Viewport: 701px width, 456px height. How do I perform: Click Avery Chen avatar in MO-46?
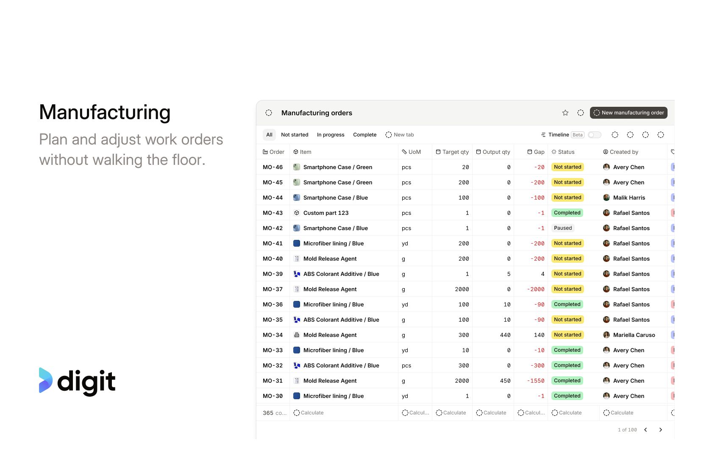tap(606, 167)
